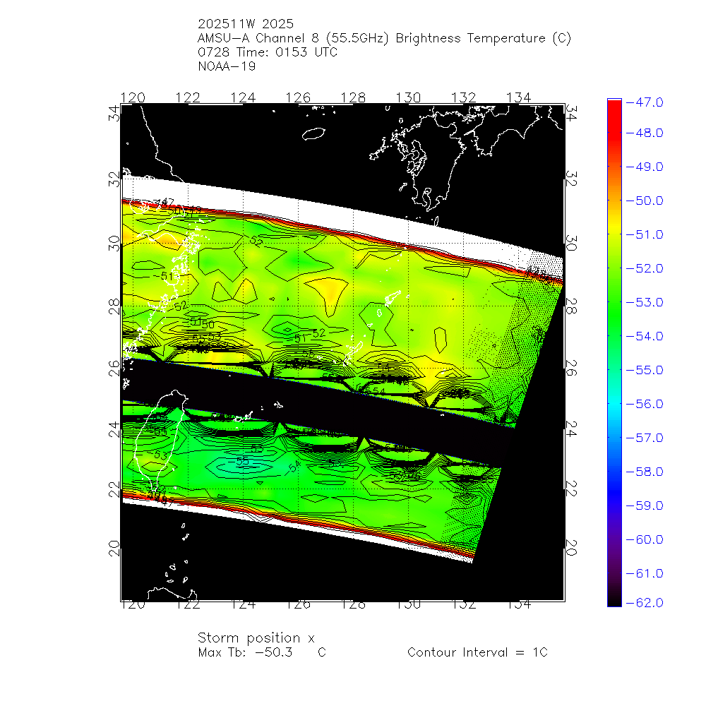Click the -55 contour label in the lower swath
Image resolution: width=706 pixels, height=706 pixels.
241,462
